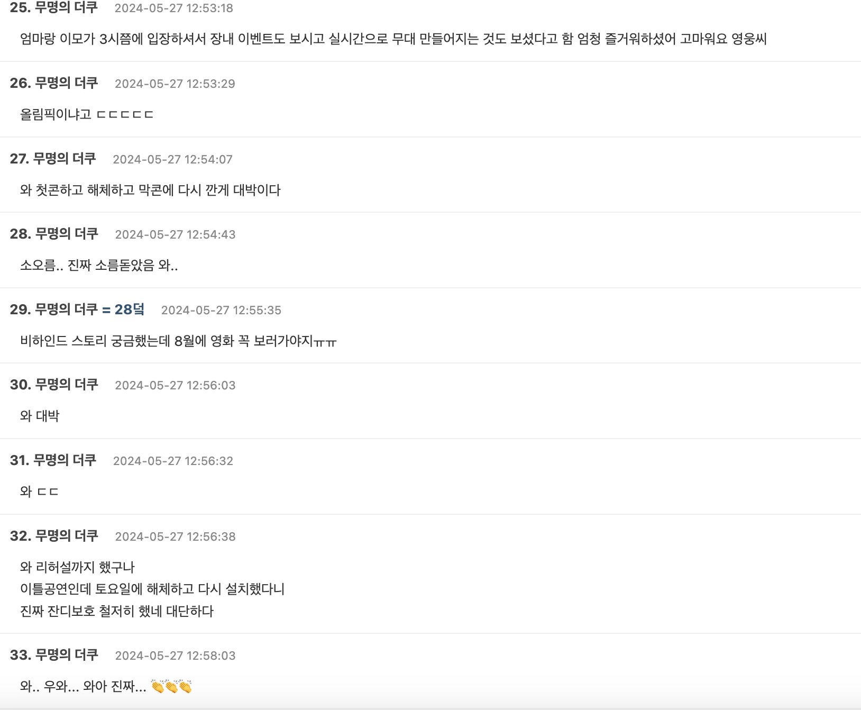
Task: Click the clapping hands emoji in comment 33
Action: (x=171, y=686)
